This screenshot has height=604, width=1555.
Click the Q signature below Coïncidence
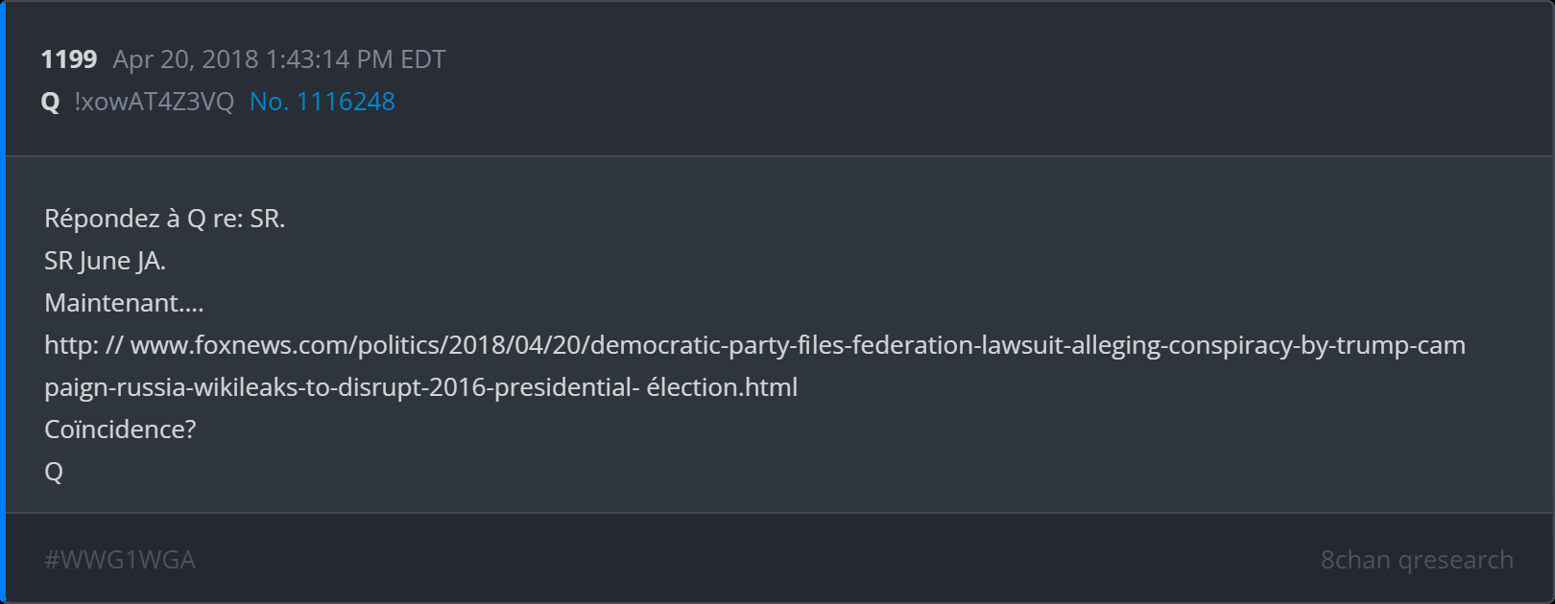click(x=54, y=472)
